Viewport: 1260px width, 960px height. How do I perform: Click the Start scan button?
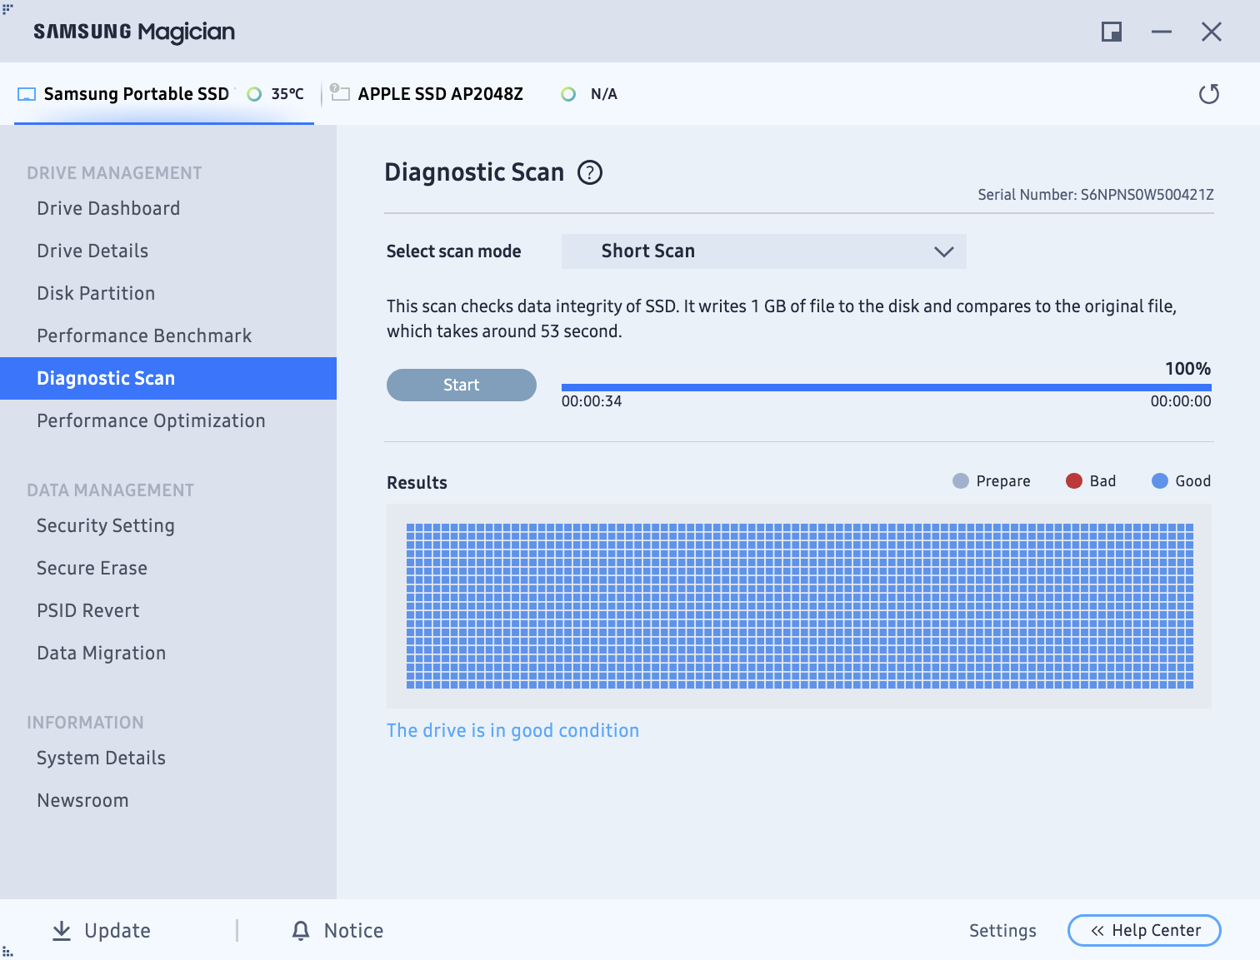(462, 385)
